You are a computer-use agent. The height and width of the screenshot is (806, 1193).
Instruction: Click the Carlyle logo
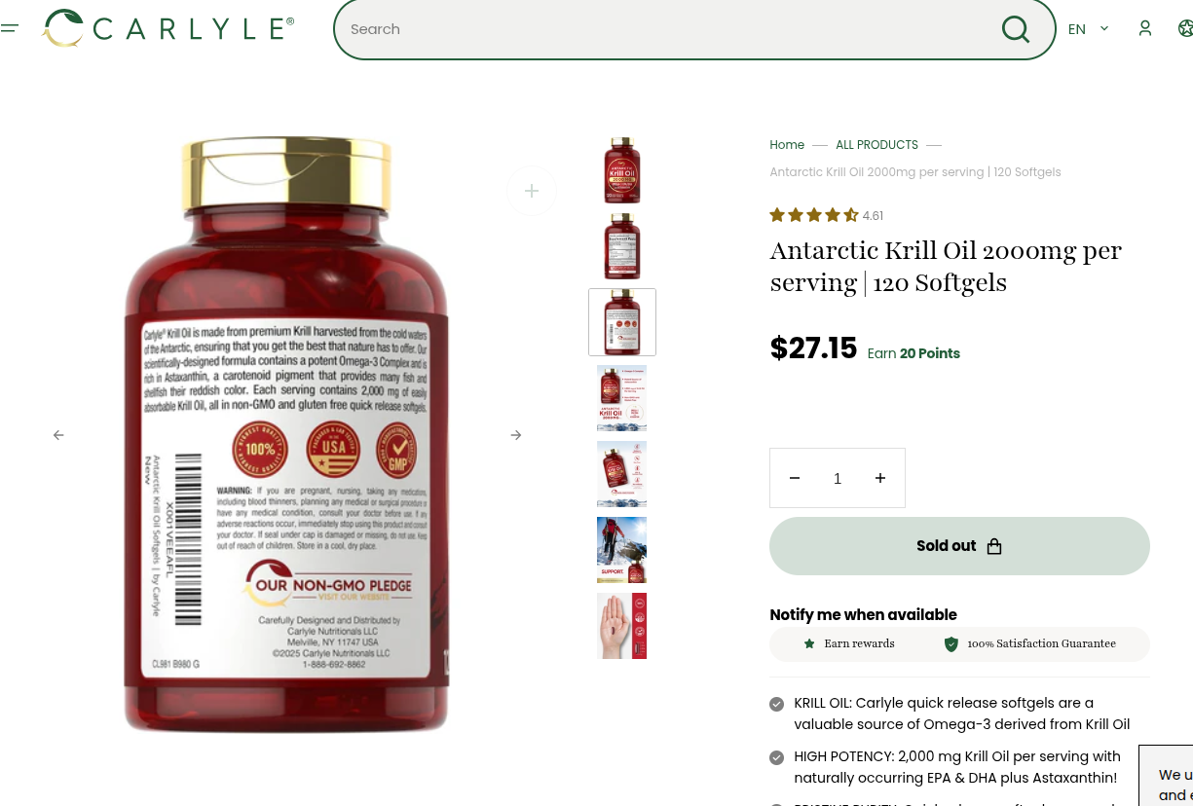tap(168, 28)
